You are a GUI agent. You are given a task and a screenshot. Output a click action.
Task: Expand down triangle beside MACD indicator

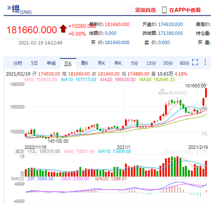click(x=205, y=179)
